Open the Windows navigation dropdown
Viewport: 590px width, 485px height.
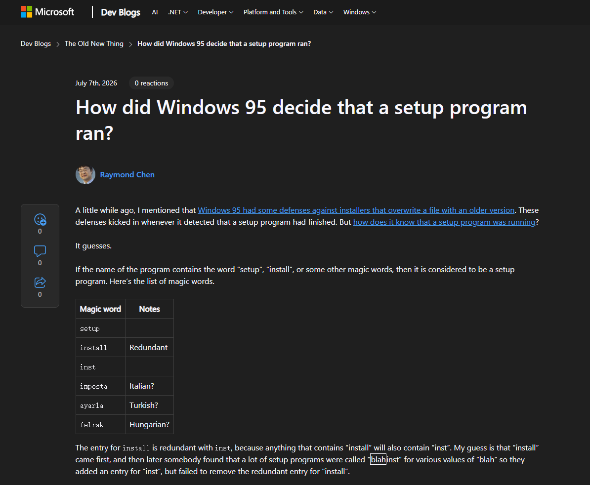click(360, 12)
